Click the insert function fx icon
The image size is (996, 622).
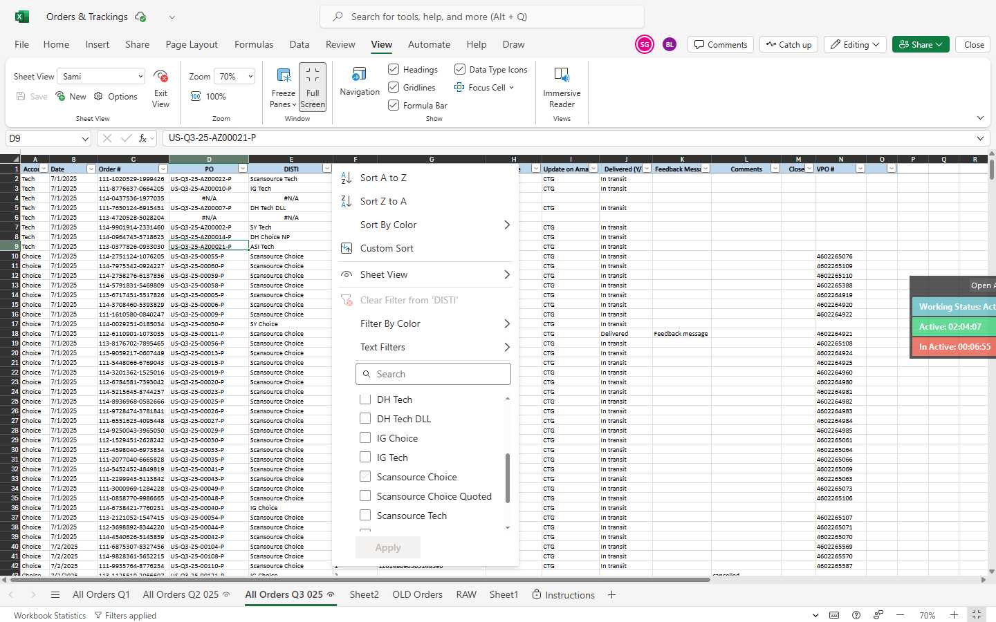point(142,138)
